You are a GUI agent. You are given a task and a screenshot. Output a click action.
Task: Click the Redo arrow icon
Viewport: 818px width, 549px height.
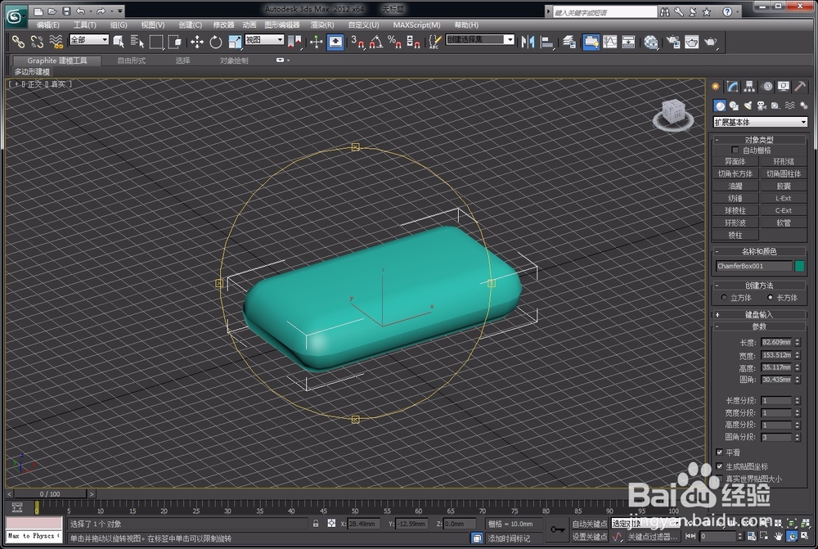coord(101,11)
